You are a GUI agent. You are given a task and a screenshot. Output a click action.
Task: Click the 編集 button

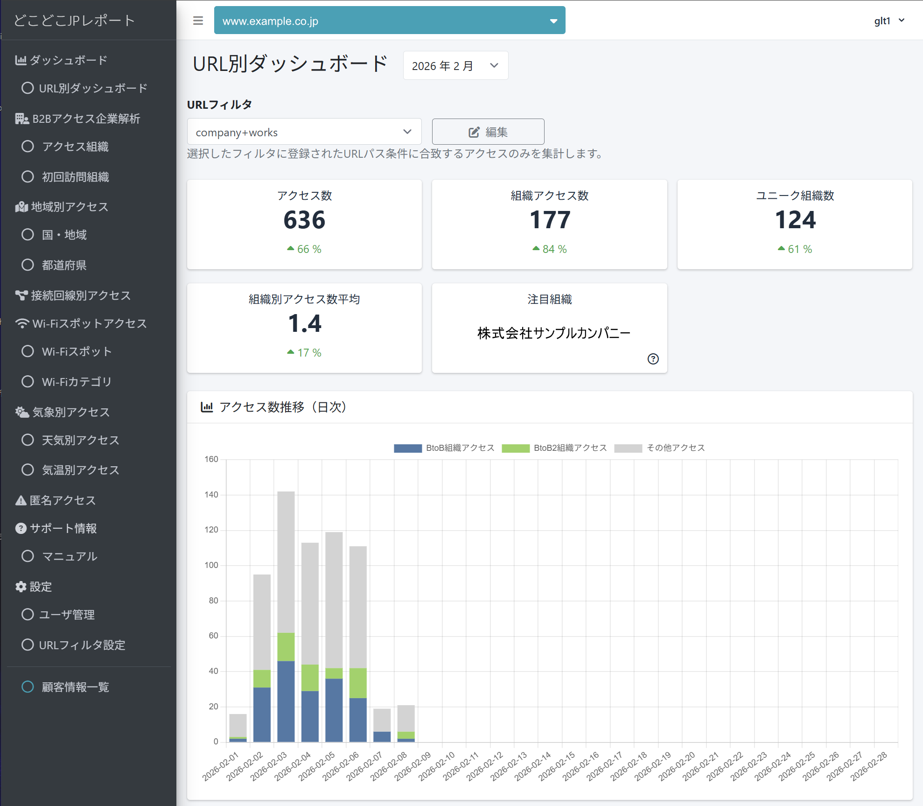(x=488, y=132)
